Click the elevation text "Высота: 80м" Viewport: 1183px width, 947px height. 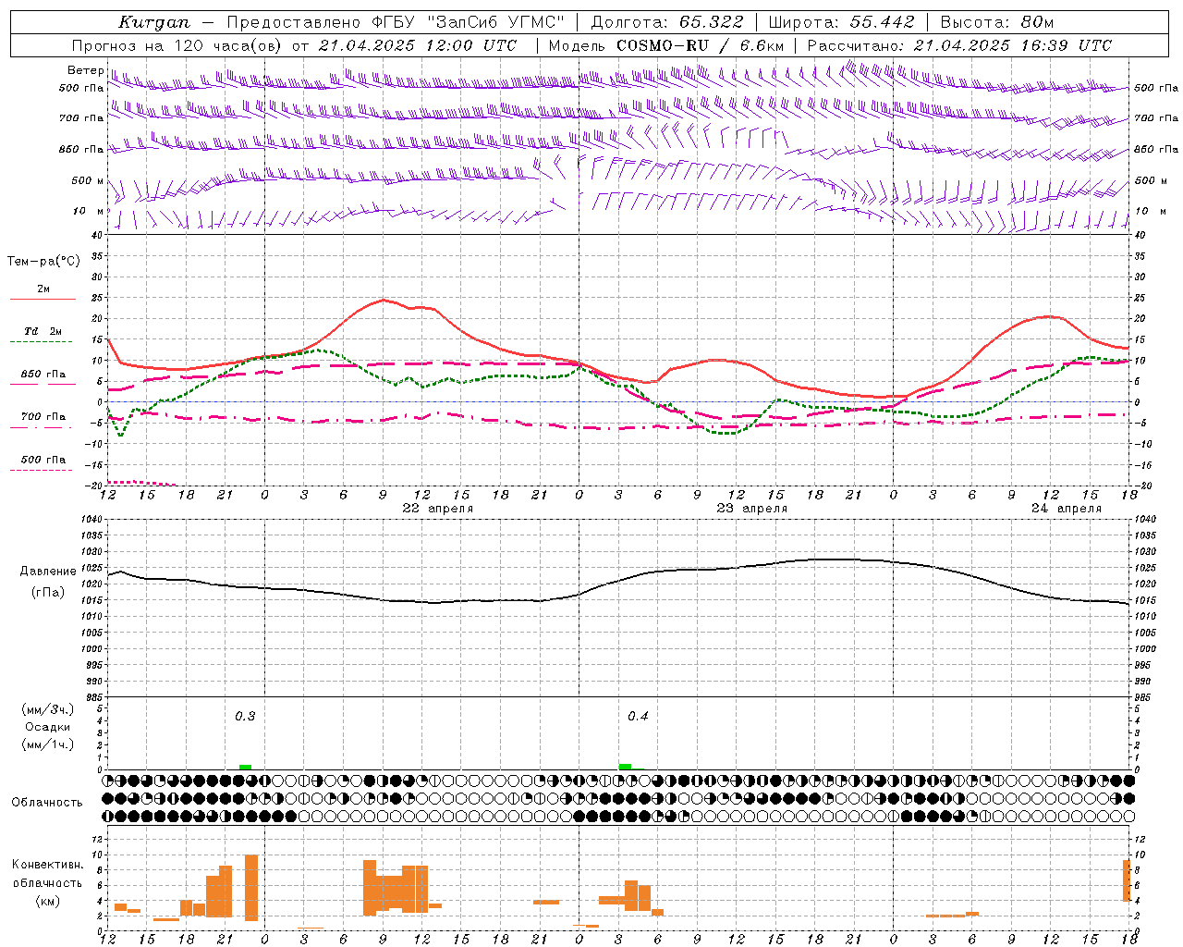pos(996,22)
